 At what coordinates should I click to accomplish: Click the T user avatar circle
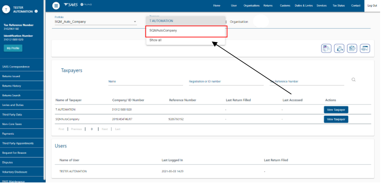point(6,9)
